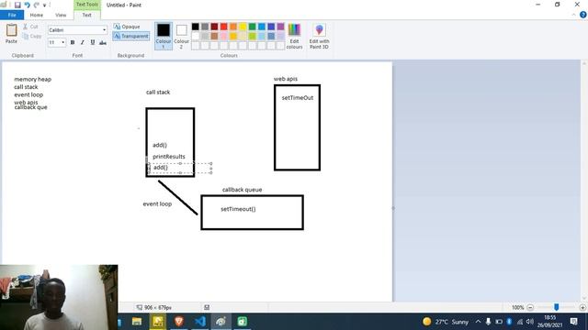The image size is (588, 330).
Task: Select Colour 1 foreground box
Action: click(x=164, y=36)
